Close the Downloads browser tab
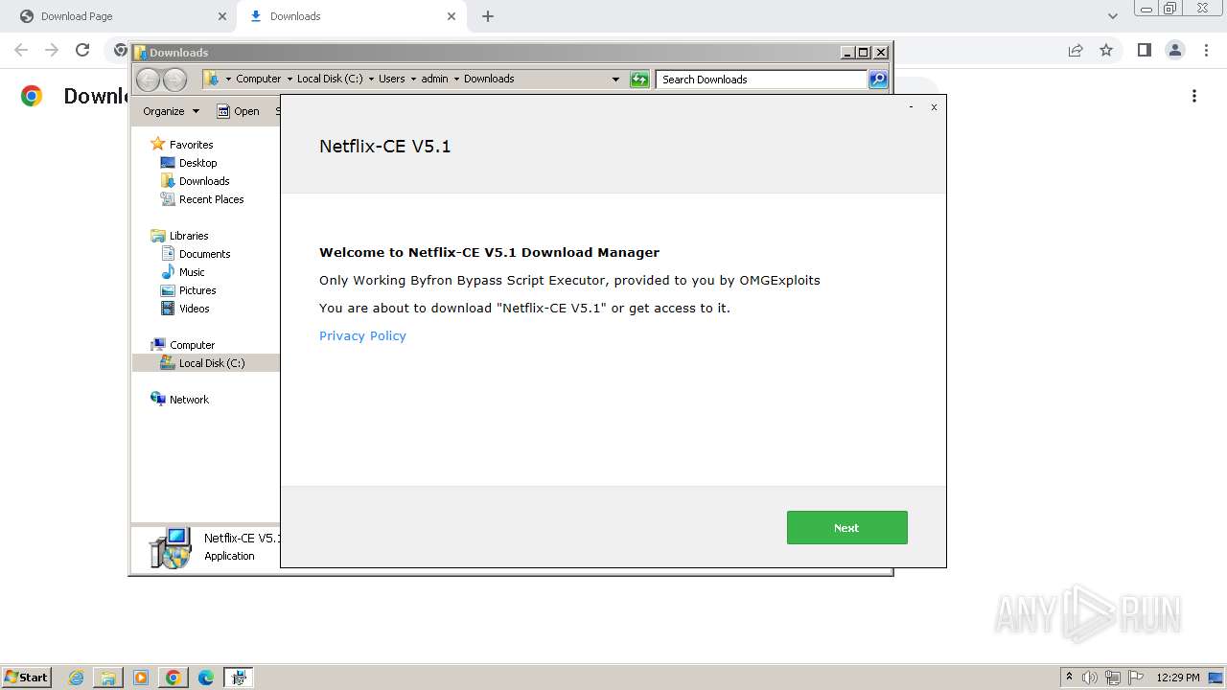 pyautogui.click(x=451, y=16)
